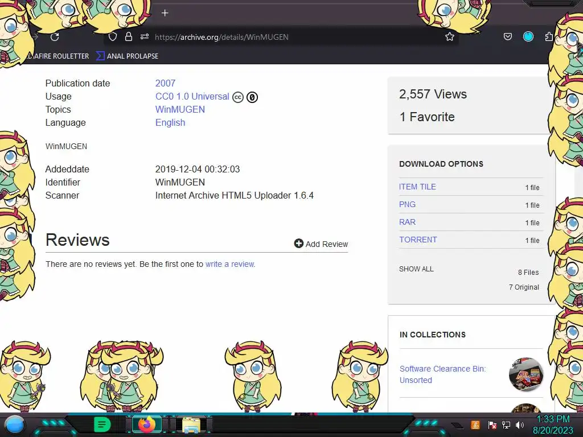Open a new browser tab
Image resolution: width=583 pixels, height=437 pixels.
point(165,13)
